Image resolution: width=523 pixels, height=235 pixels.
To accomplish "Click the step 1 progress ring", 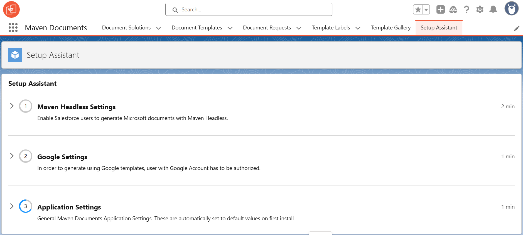I will tap(26, 106).
